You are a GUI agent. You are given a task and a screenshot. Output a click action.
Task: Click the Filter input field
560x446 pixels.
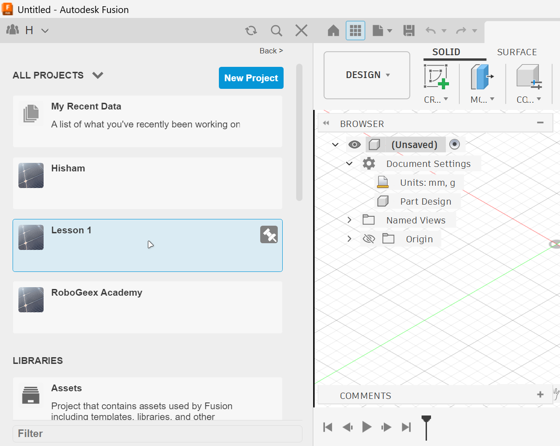click(157, 434)
